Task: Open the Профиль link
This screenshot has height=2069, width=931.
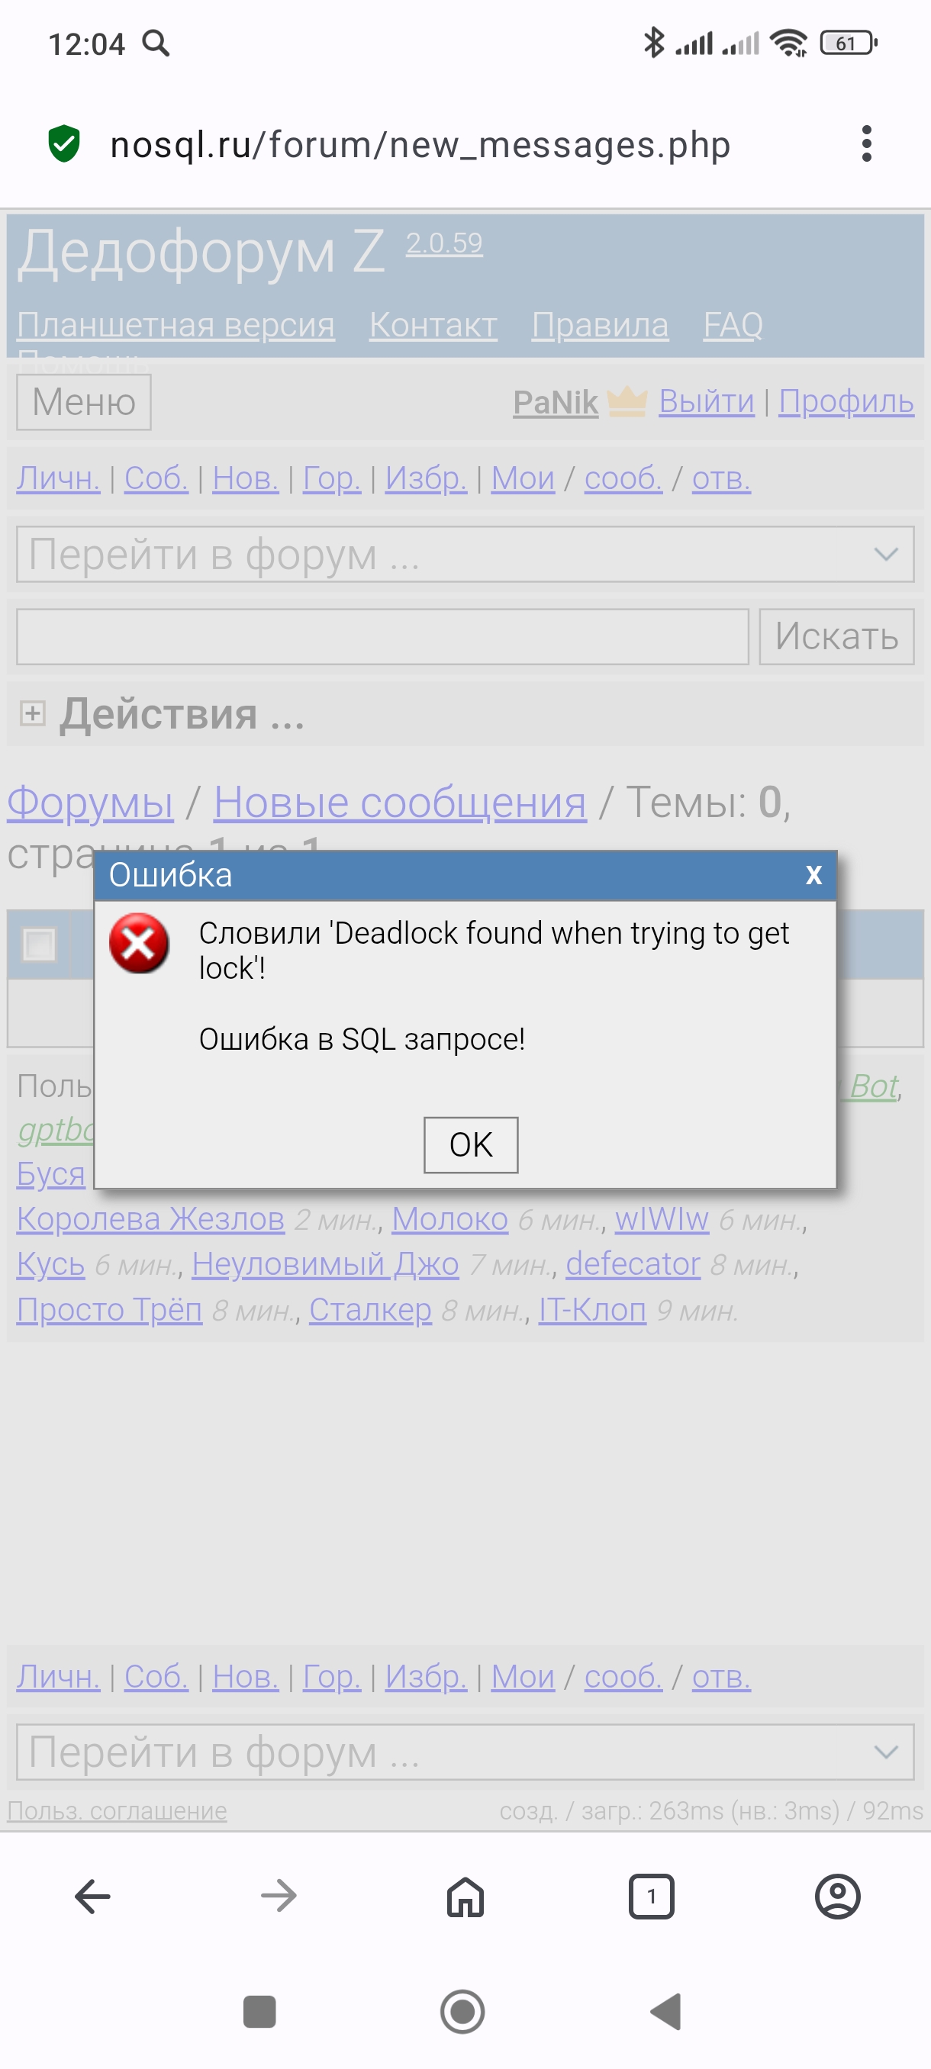Action: (846, 401)
